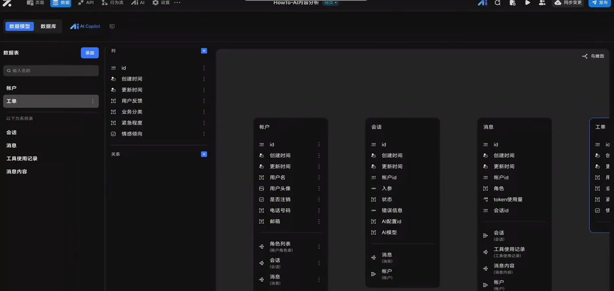Click the 消息 card title on the canvas
614x291 pixels.
pyautogui.click(x=488, y=127)
